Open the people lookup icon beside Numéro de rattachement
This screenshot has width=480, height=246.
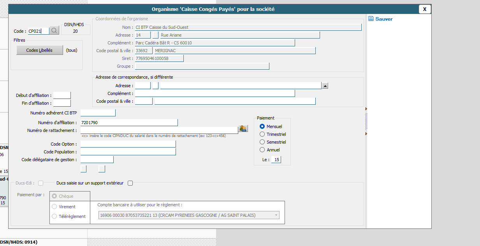pyautogui.click(x=243, y=128)
